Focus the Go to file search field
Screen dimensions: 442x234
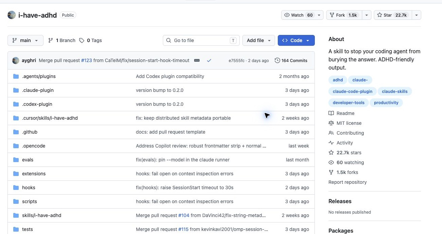[x=201, y=40]
